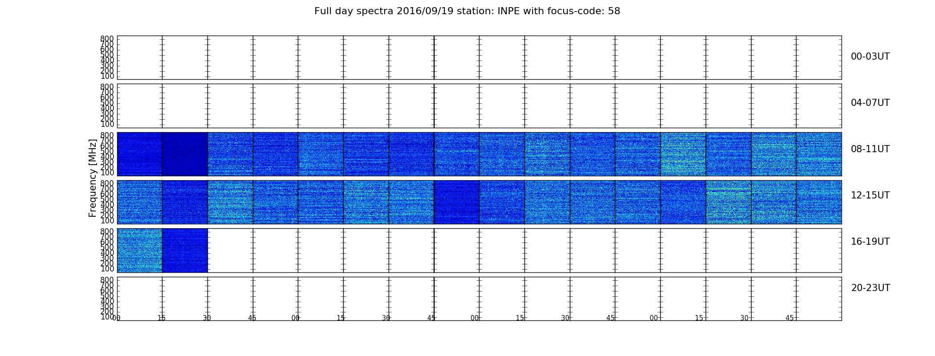
Task: Open the 16:15 dark blue segment in the 16-19UT row
Action: [x=185, y=251]
